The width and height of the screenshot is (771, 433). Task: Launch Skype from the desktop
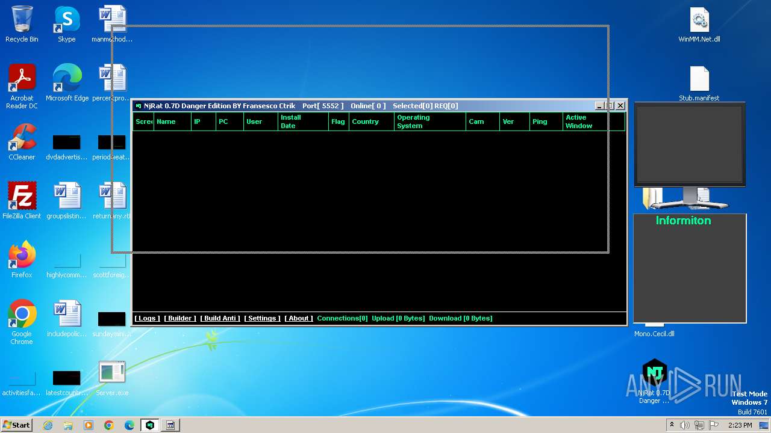tap(66, 25)
